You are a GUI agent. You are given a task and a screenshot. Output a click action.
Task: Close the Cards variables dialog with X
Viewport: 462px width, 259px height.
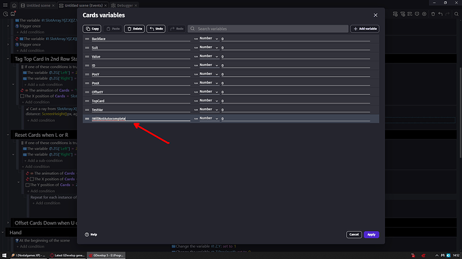coord(376,15)
